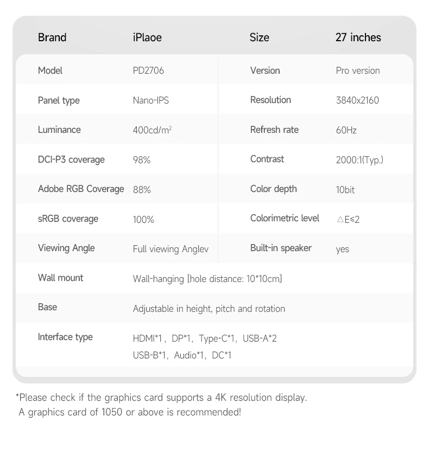Click the DCI-P3 coverage label
This screenshot has width=429, height=467.
pos(71,159)
